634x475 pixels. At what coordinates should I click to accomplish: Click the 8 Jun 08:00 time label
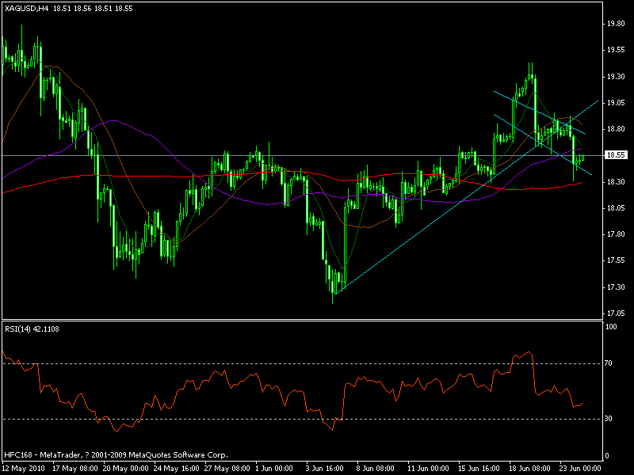pos(375,469)
